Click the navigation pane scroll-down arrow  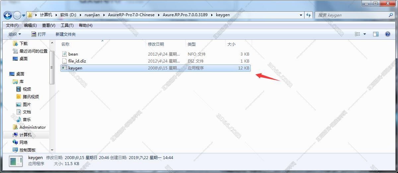52,150
